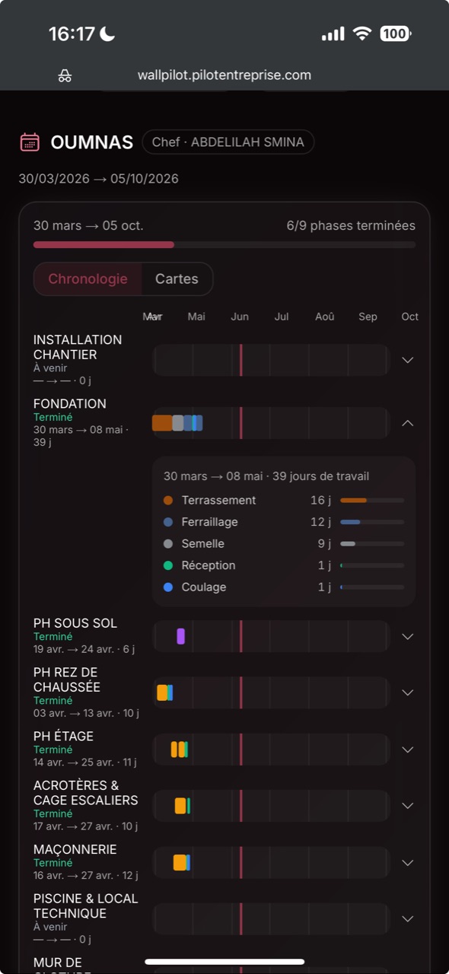Expand the MAÇONNERIE phase
The height and width of the screenshot is (974, 449).
pyautogui.click(x=407, y=863)
